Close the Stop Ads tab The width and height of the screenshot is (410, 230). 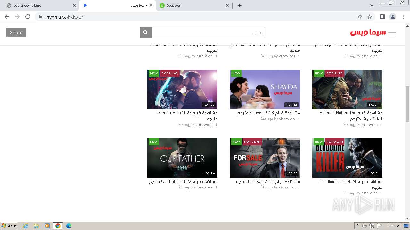tap(228, 5)
